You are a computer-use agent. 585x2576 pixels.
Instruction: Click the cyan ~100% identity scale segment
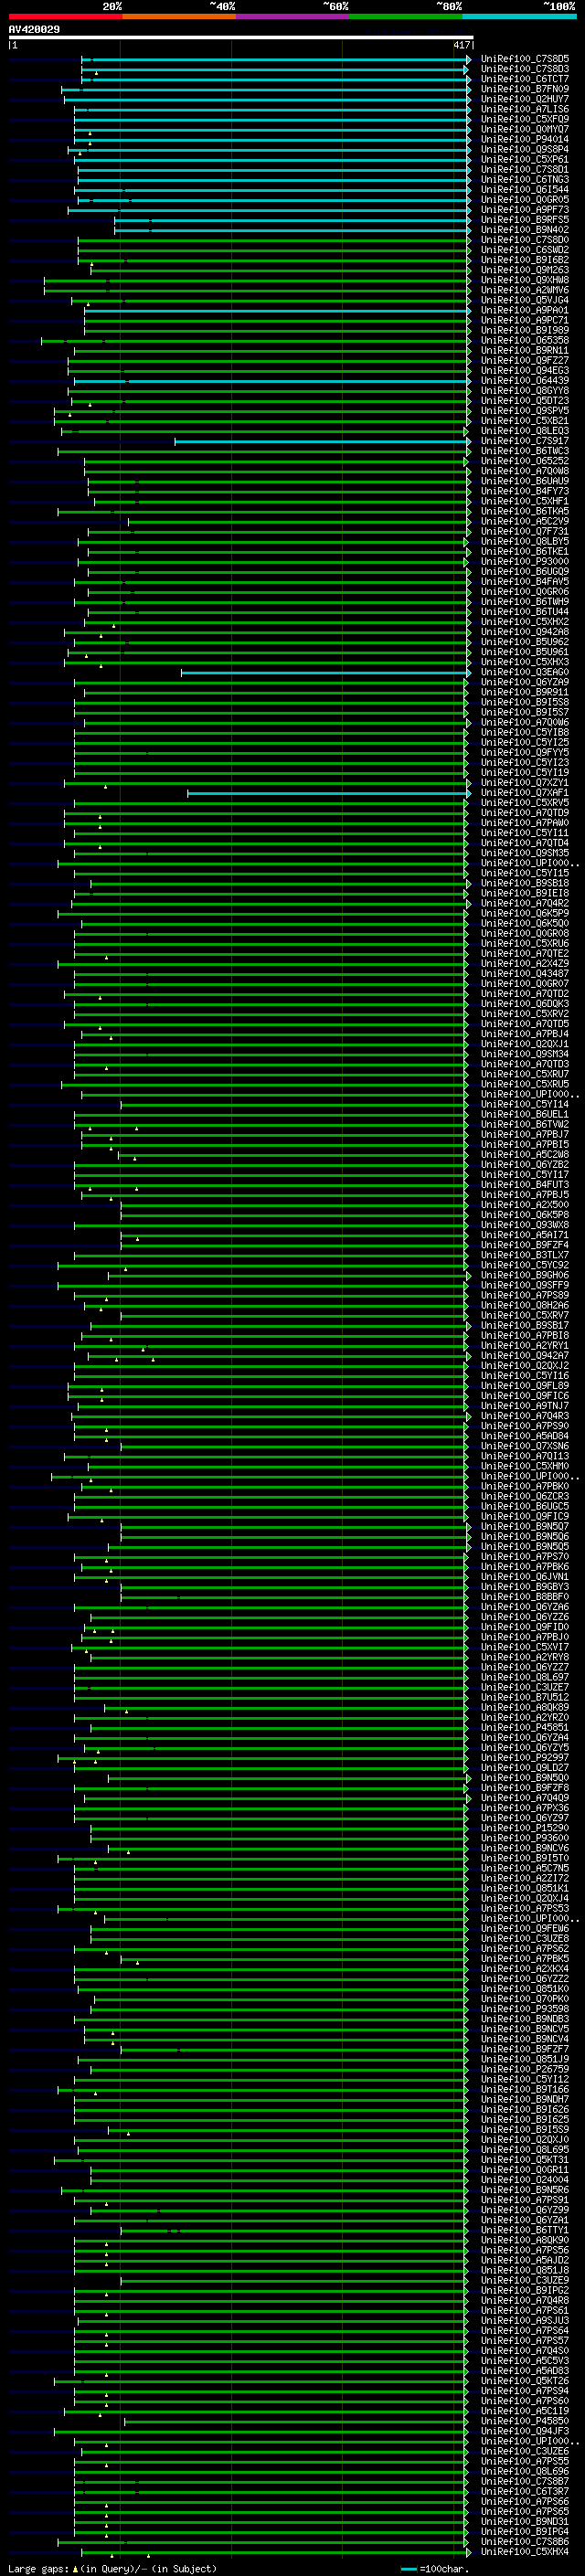point(519,16)
